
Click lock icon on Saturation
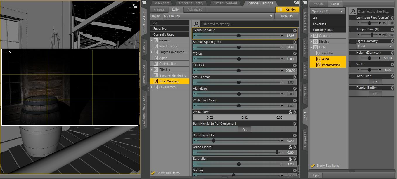click(x=290, y=159)
